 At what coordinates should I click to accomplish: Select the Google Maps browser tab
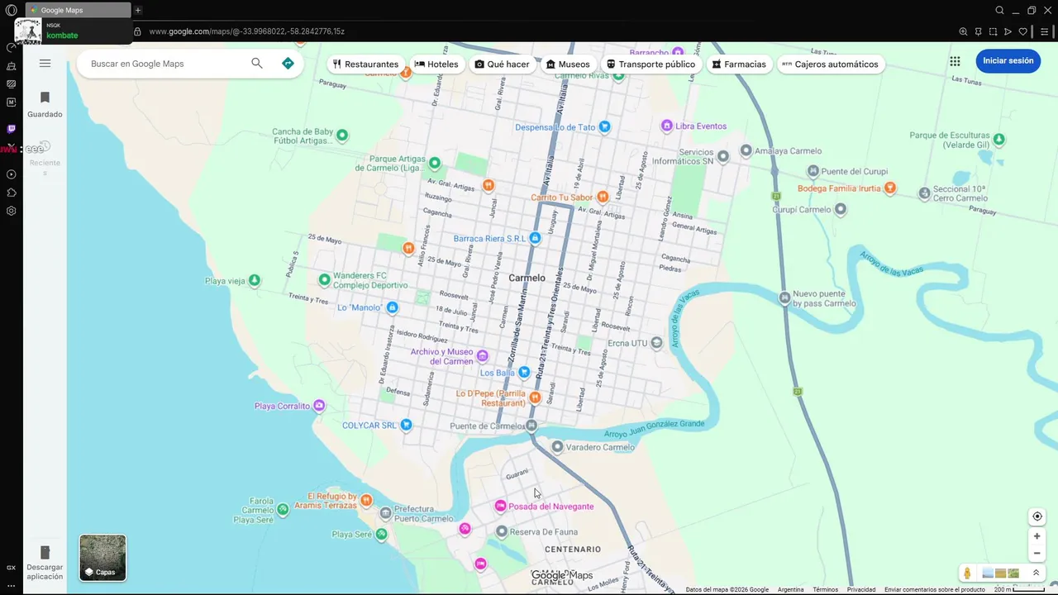pos(79,10)
